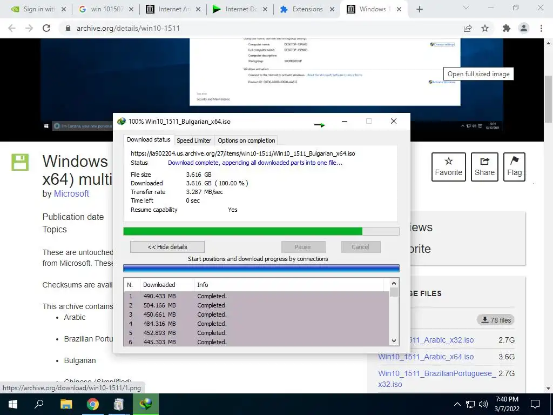Close the 'win 101507' Google tab

coord(131,10)
